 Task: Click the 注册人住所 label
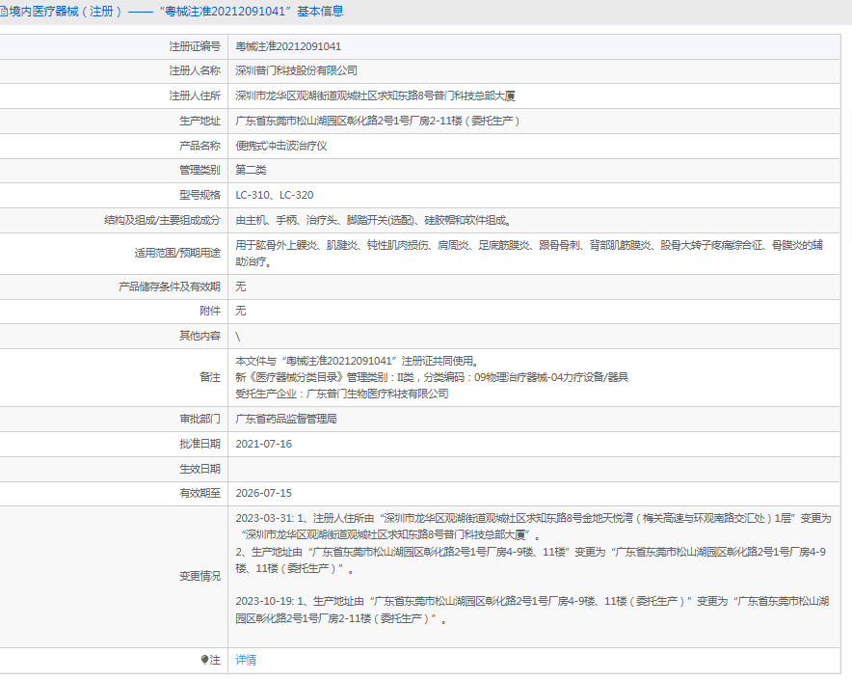pyautogui.click(x=195, y=96)
